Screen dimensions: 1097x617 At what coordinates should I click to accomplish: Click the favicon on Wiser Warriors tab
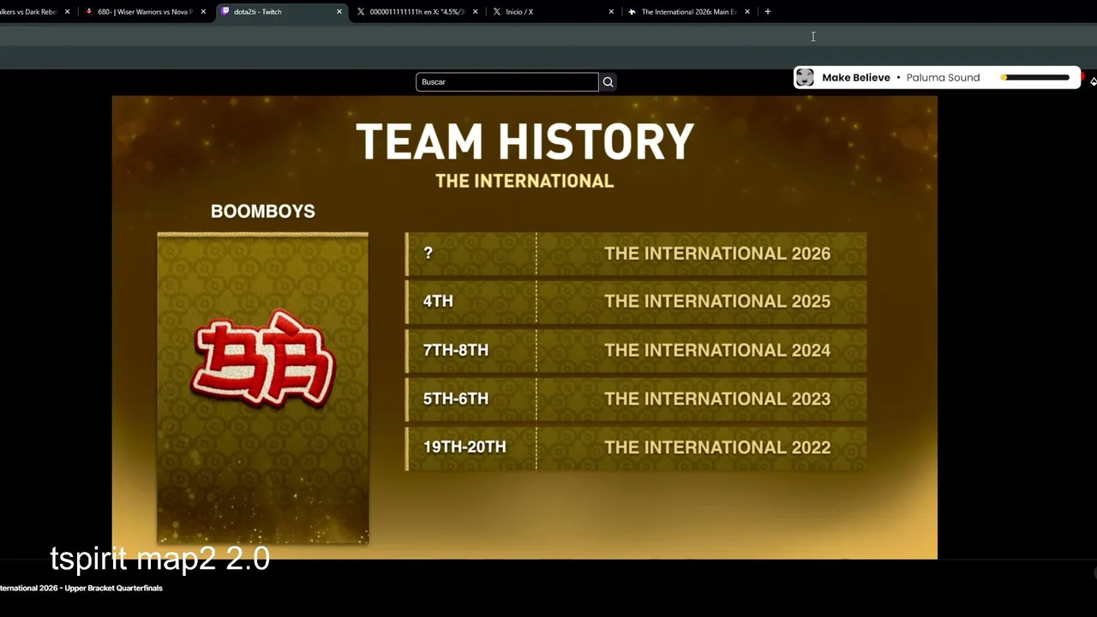point(89,12)
